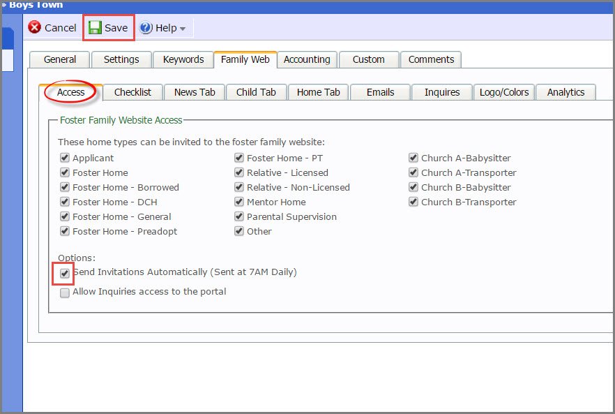The width and height of the screenshot is (615, 414).
Task: Uncheck Relative - Licensed checkbox
Action: 239,172
